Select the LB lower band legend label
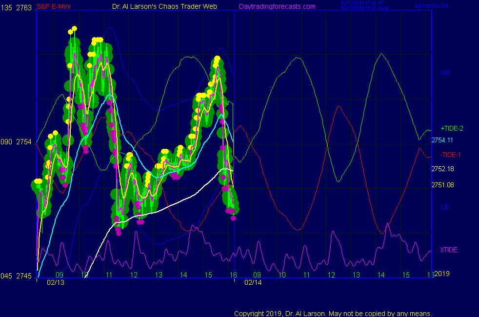This screenshot has width=479, height=317. pos(444,207)
